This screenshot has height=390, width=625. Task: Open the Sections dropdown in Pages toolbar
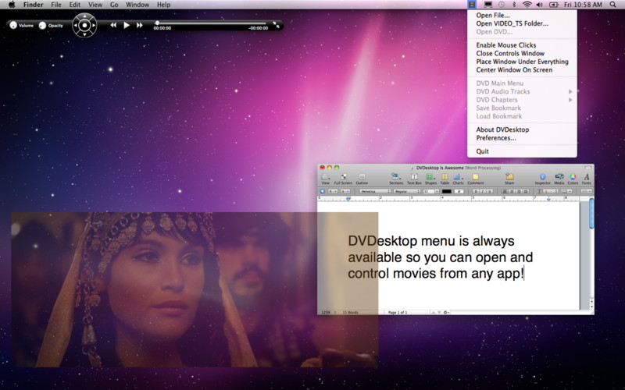396,179
